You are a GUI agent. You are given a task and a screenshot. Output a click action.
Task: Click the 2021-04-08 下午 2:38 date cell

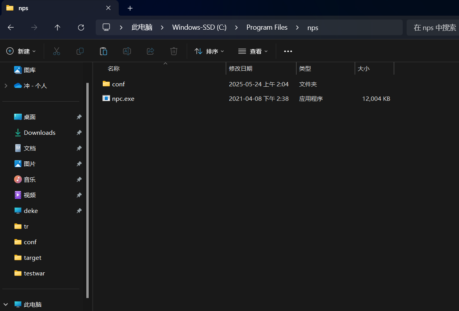coord(259,99)
